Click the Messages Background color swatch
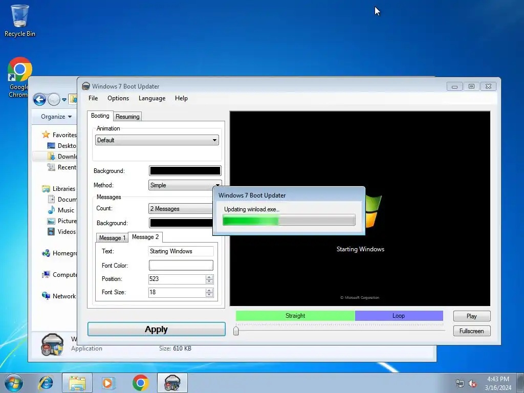The height and width of the screenshot is (393, 524). [181, 223]
